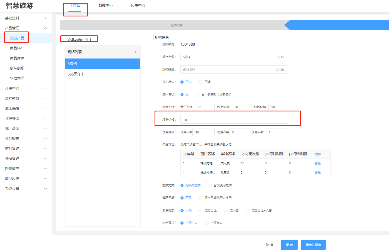Click the 续费价格 input field
Screen dimensions: 389x251
point(234,120)
